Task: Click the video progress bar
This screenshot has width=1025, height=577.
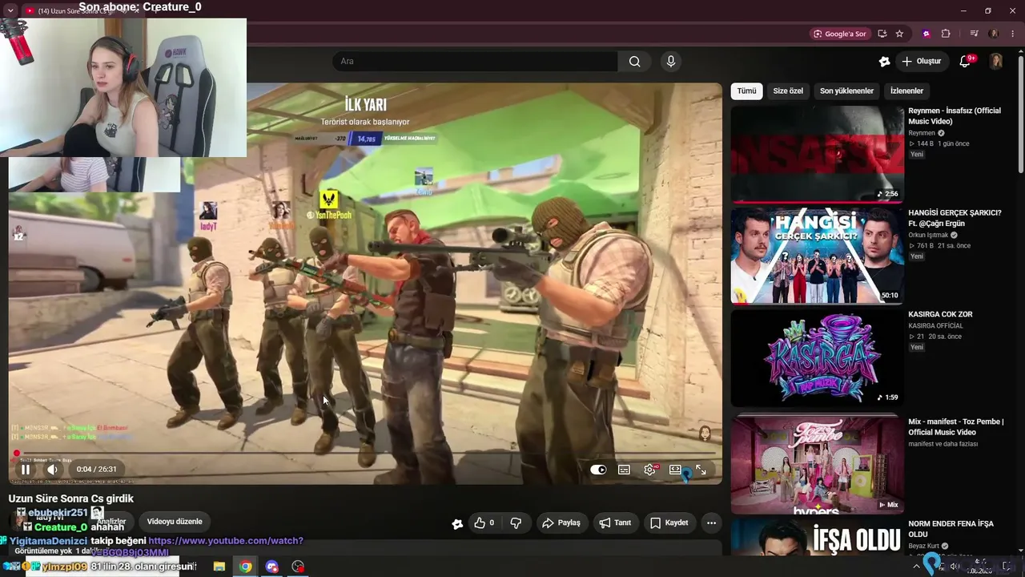Action: (x=365, y=454)
